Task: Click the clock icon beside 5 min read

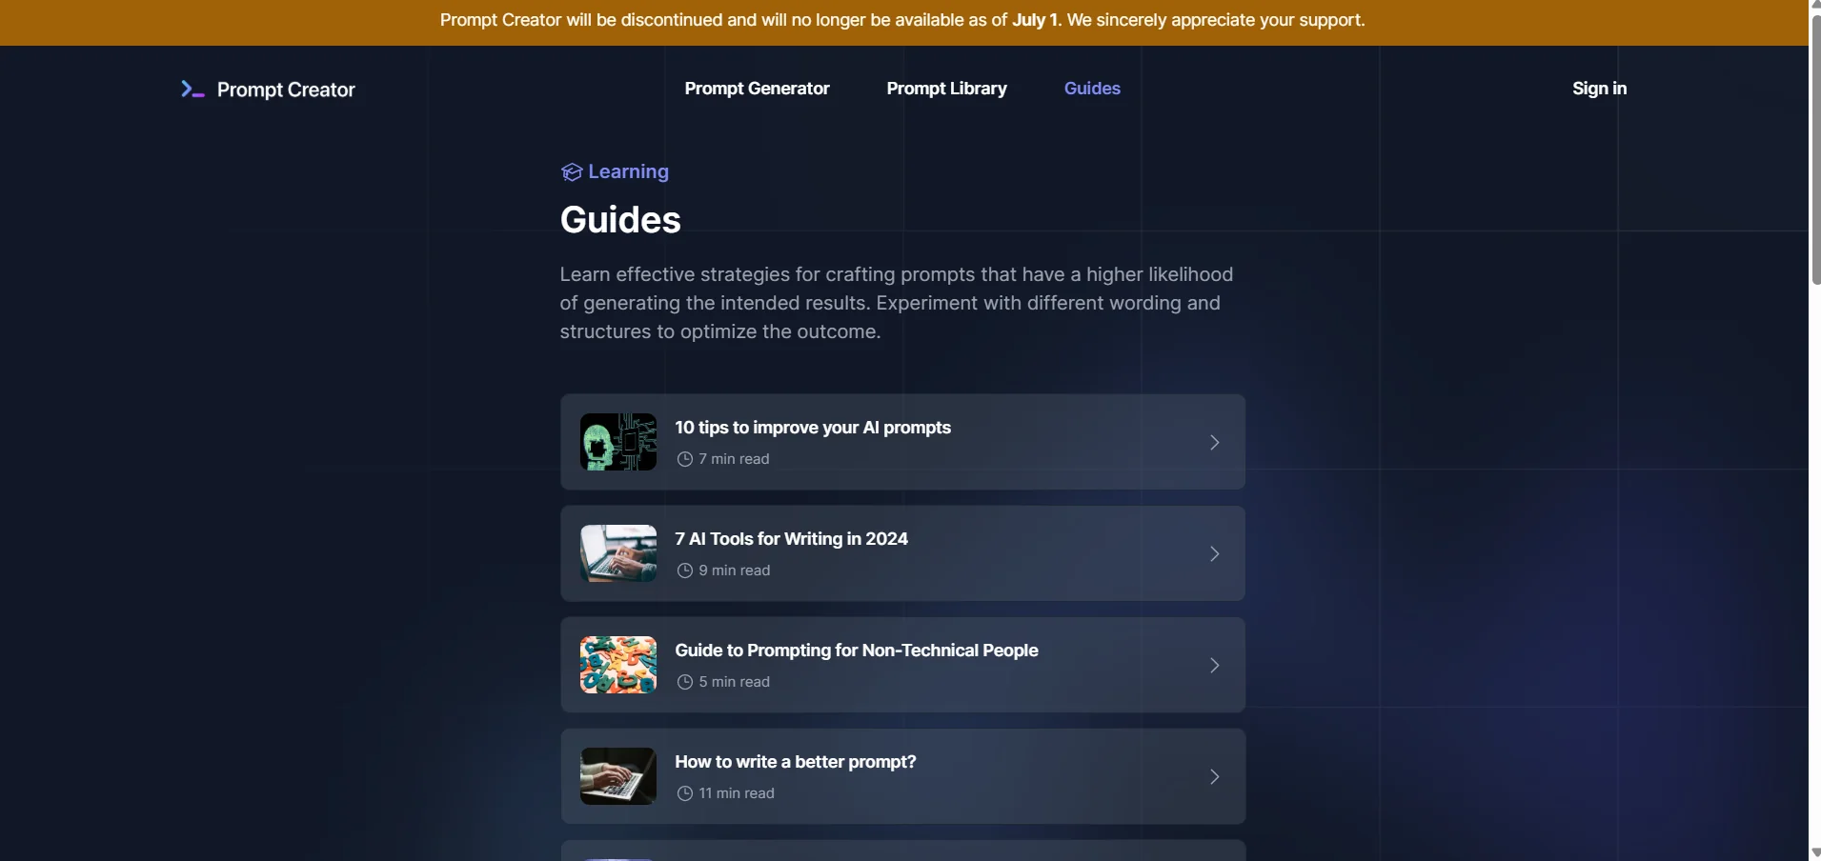Action: [684, 682]
